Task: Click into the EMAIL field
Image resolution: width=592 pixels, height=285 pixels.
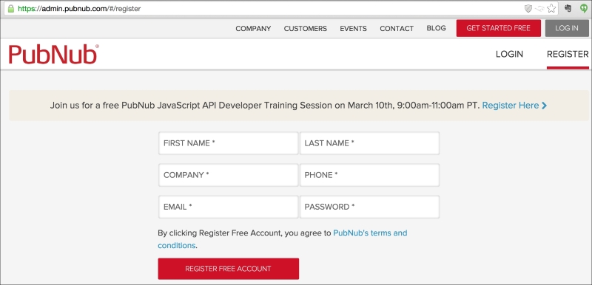Action: pyautogui.click(x=229, y=207)
